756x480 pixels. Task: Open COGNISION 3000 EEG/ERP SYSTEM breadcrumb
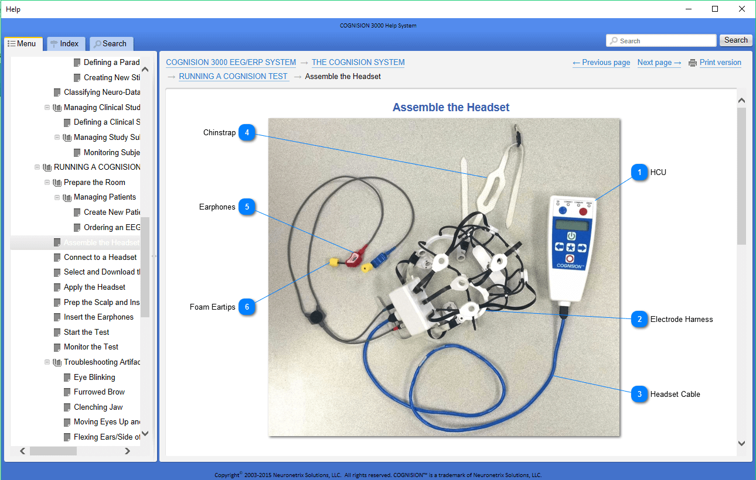click(231, 62)
